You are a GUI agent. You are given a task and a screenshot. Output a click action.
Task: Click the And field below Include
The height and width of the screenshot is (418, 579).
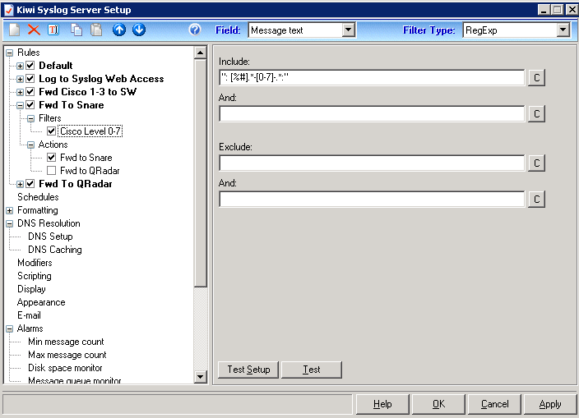click(372, 114)
